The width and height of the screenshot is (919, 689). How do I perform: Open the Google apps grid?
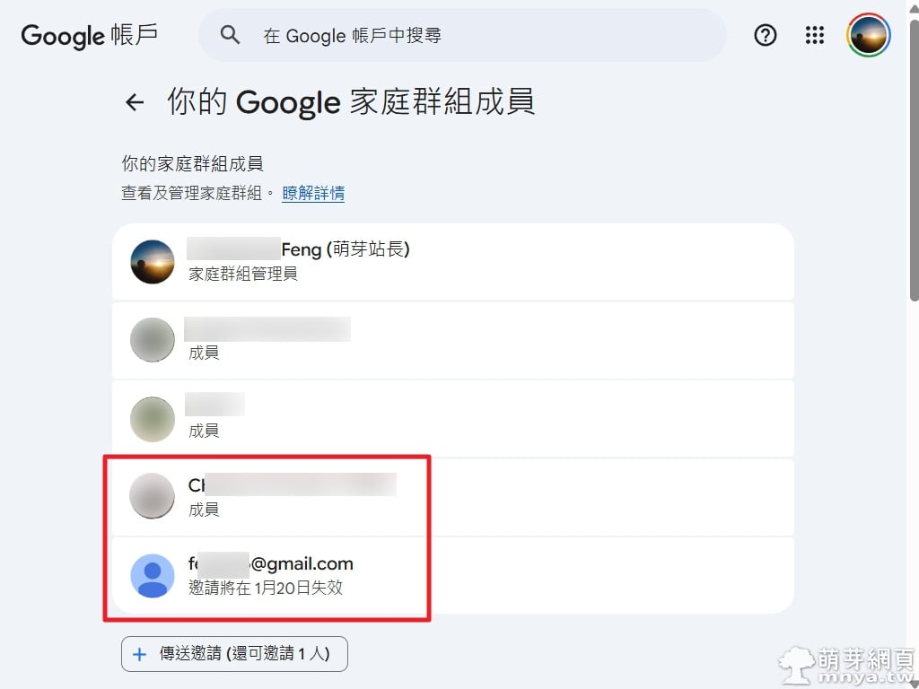point(814,35)
